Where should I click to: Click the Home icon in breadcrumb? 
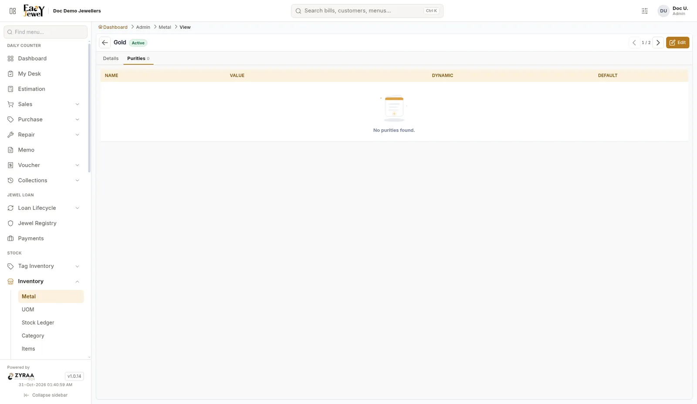pyautogui.click(x=100, y=27)
